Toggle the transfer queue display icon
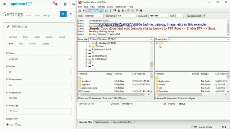The width and height of the screenshot is (230, 129). click(101, 11)
